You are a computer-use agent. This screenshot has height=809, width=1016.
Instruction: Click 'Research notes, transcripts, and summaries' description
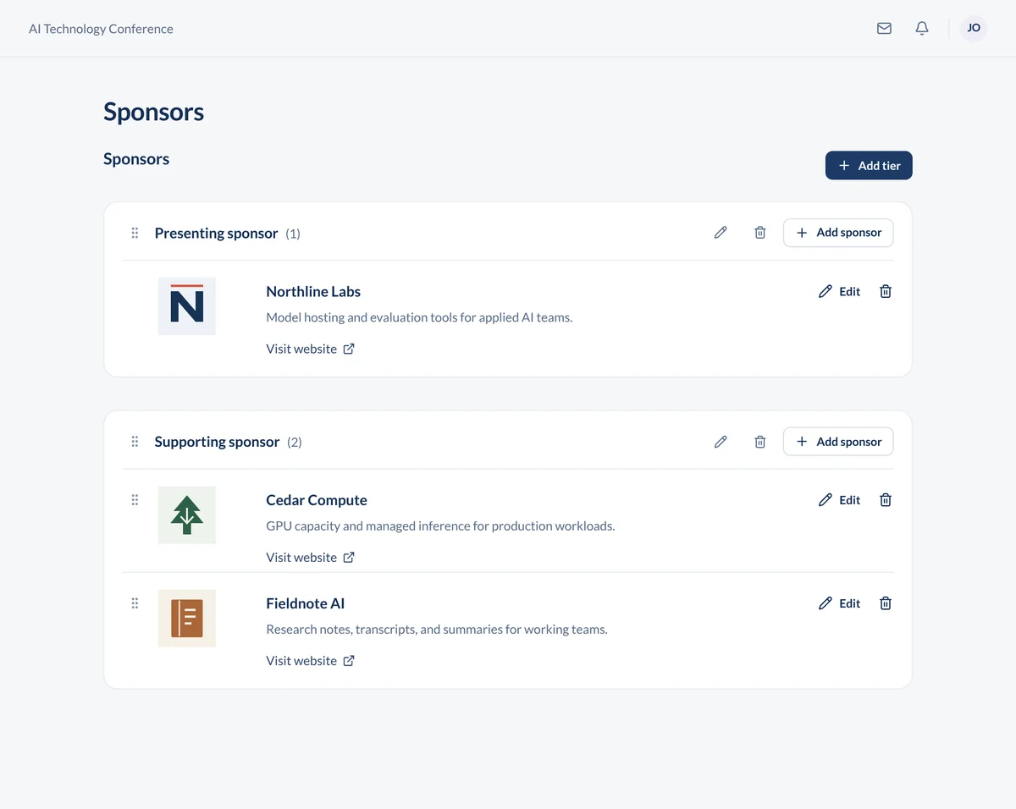[x=437, y=630]
